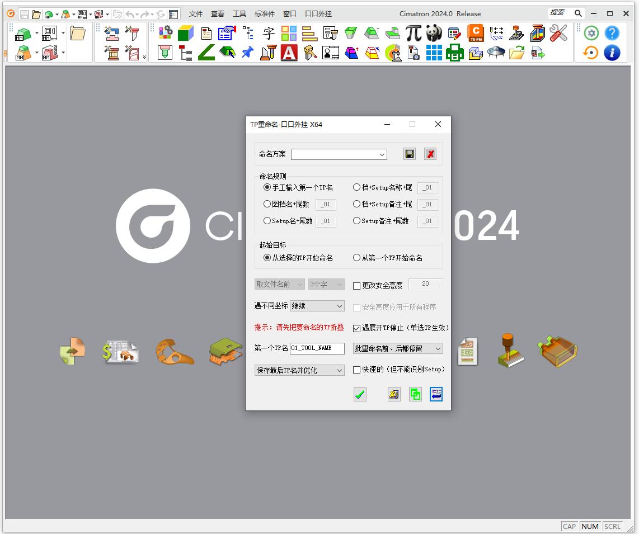Uncheck the 遇展开TP停止 option

coord(357,328)
